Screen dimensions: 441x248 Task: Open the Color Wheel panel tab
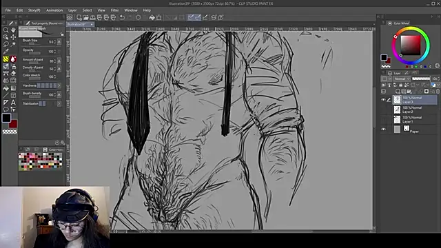399,23
